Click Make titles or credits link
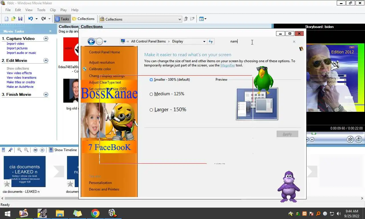 click(x=21, y=82)
